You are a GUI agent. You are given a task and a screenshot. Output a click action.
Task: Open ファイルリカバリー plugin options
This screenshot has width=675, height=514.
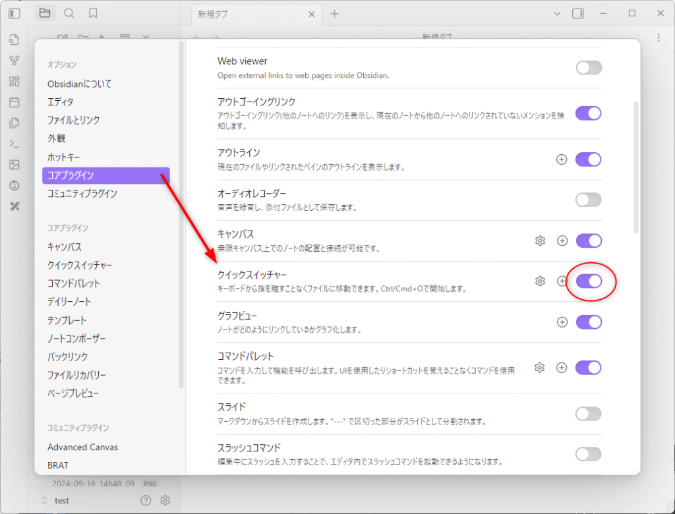click(106, 376)
